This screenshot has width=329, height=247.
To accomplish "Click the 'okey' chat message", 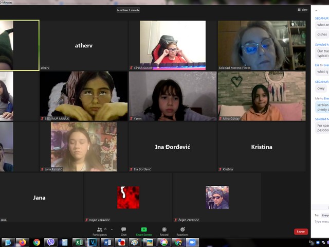I will pyautogui.click(x=321, y=89).
